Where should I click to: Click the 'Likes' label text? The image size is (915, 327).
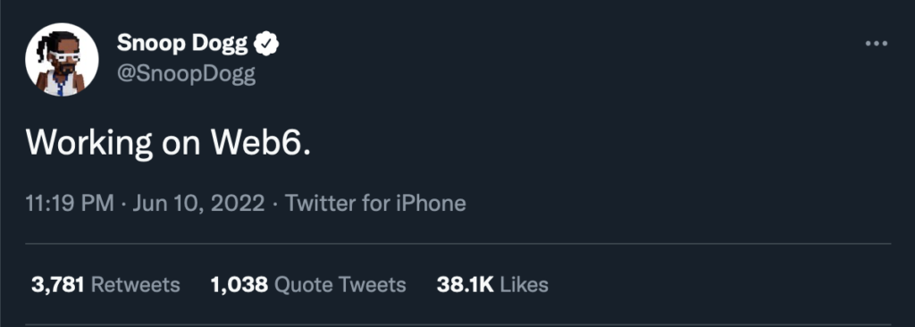coord(525,285)
